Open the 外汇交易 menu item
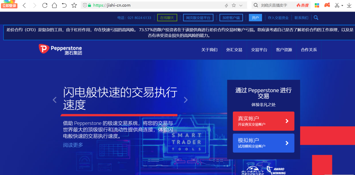This screenshot has width=355, height=175. (234, 50)
